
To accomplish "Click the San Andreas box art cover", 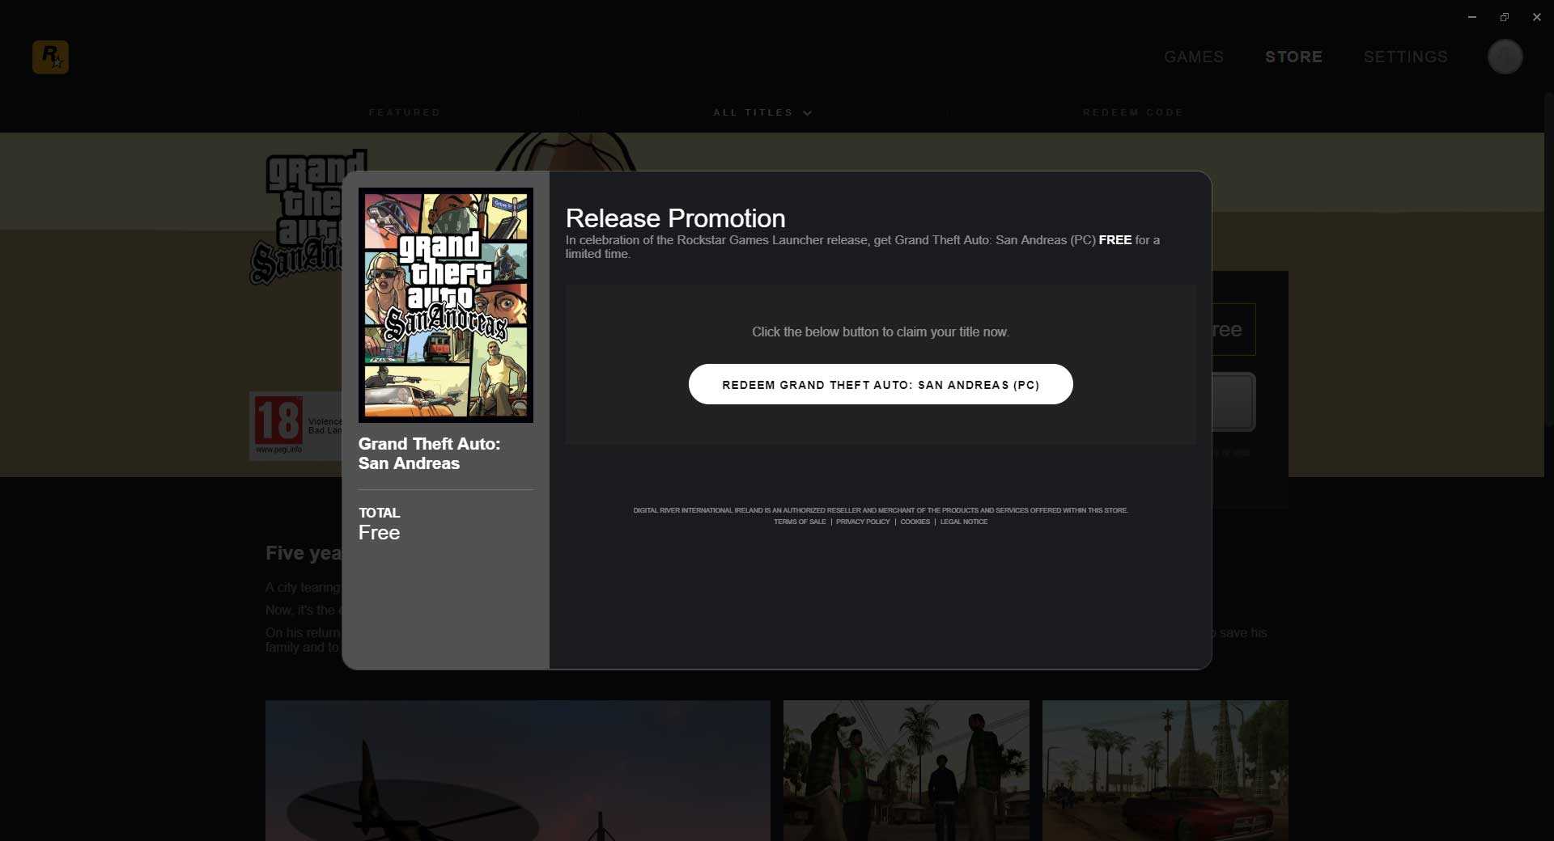I will (x=446, y=305).
